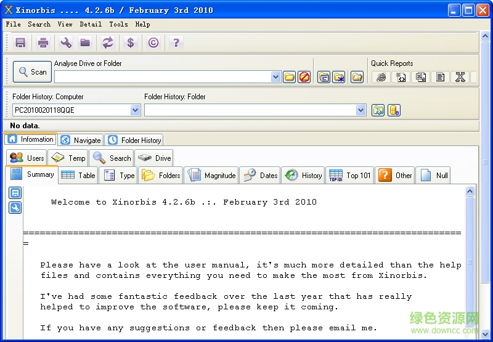Expand the Folder History Folder dropdown
Viewport: 493px width, 342px height.
361,110
